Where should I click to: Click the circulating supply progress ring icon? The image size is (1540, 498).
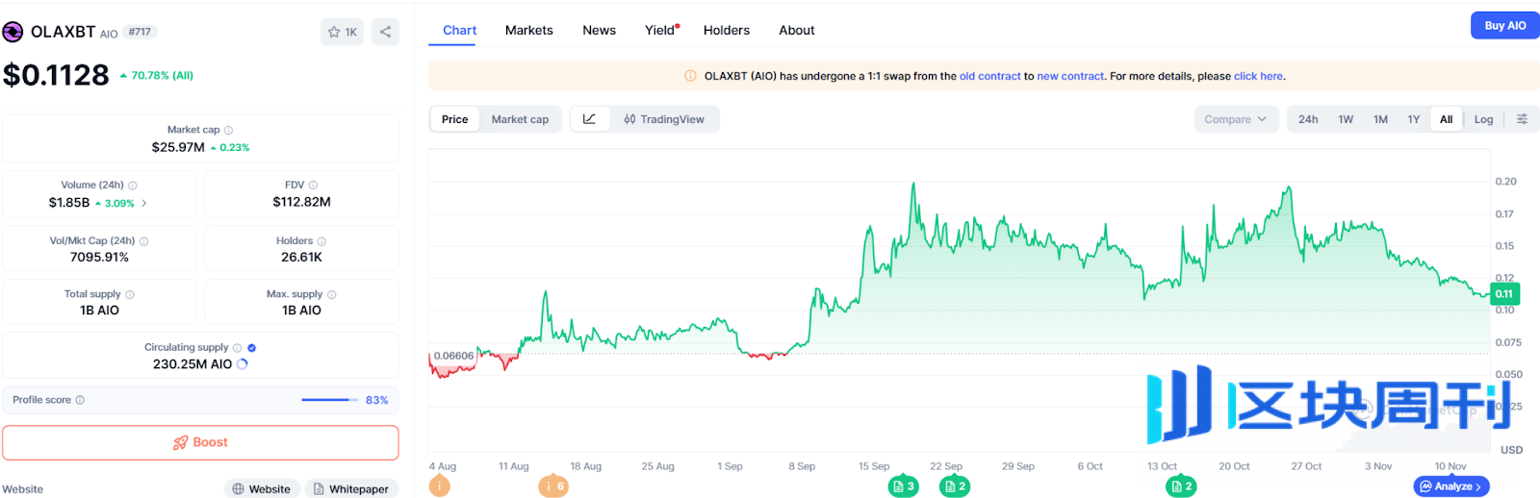243,364
